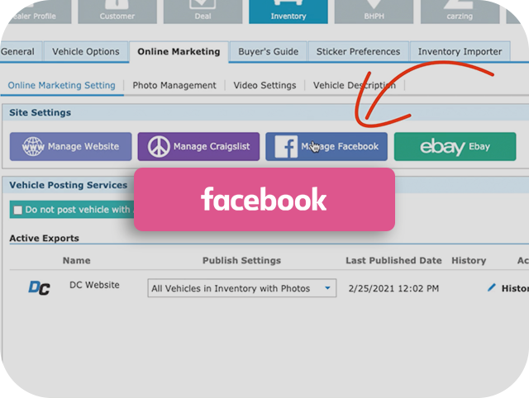
Task: Click the Ebay button
Action: pos(455,146)
